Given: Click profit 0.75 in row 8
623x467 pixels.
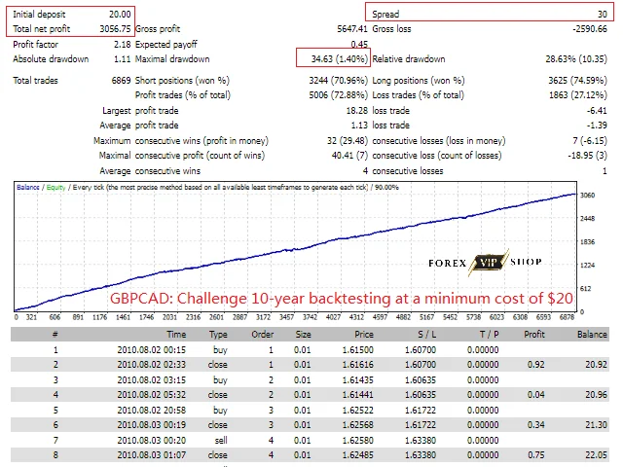Looking at the screenshot, I should tap(536, 455).
